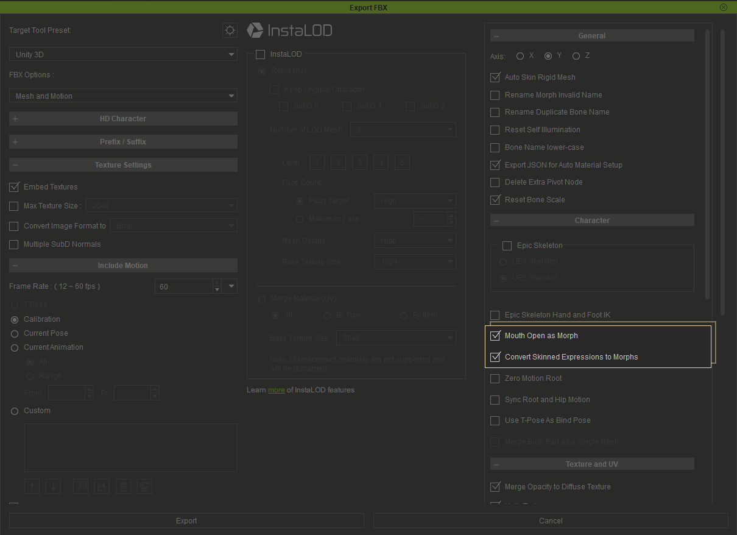Enable the InstaLOD checkbox

(x=261, y=54)
